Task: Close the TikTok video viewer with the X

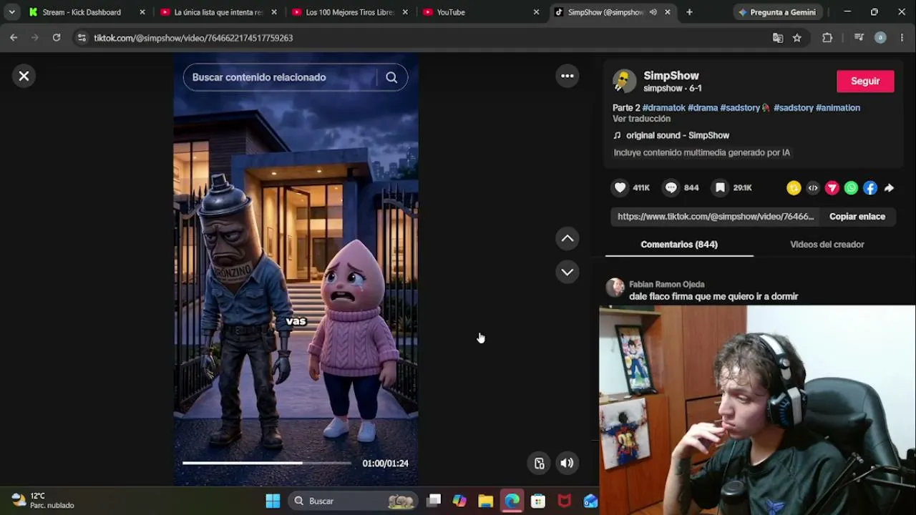Action: tap(24, 76)
